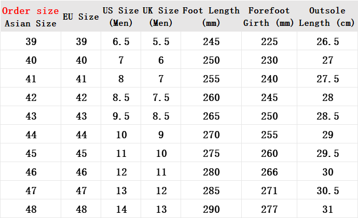Click the "US Size (Men)" column header

pyautogui.click(x=121, y=17)
